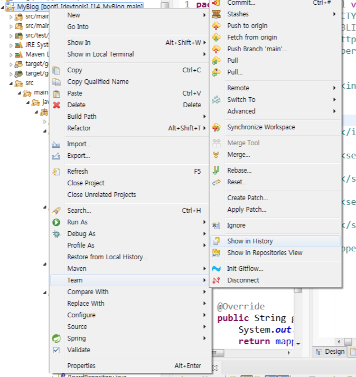Click the Pull icon without the ellipsis
The height and width of the screenshot is (377, 356).
click(x=216, y=60)
